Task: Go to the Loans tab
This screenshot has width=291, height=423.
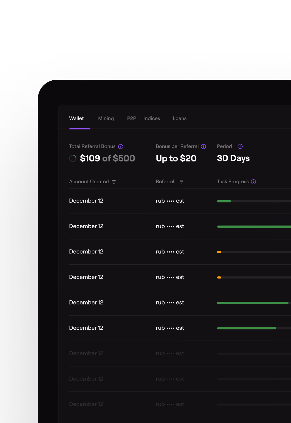Action: [180, 118]
